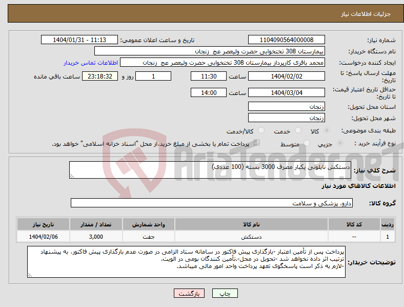Image resolution: width=404 pixels, height=307 pixels.
Task: Click the delivery city field زنجان
Action: [x=287, y=118]
